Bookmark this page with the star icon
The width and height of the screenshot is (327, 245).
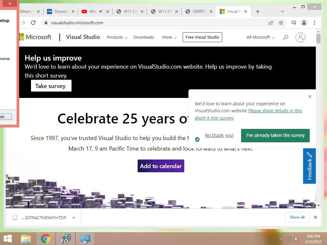pos(281,23)
